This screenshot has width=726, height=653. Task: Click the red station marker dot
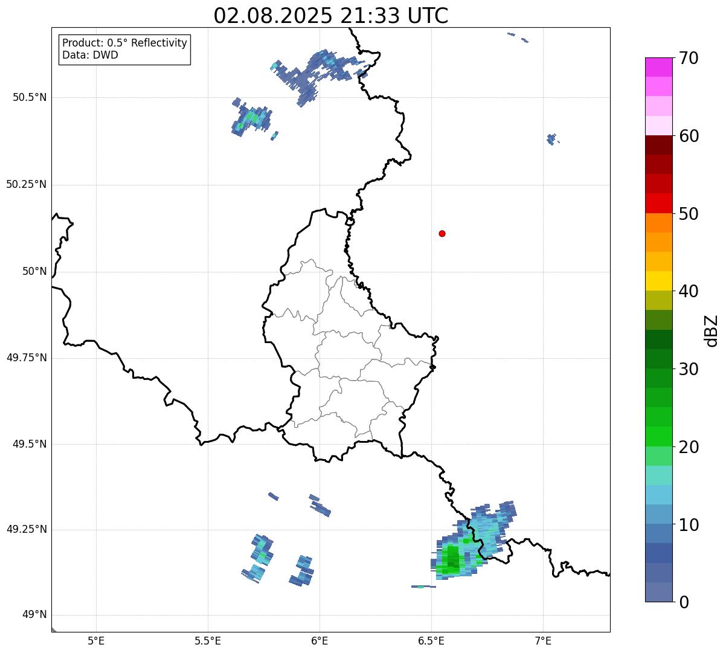[442, 233]
